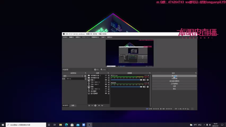Click 麦克风/Aux volume slider
226x127 pixels.
[126, 80]
